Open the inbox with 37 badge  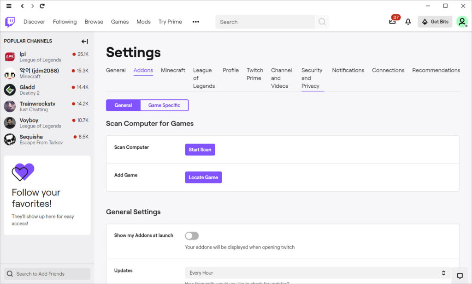392,22
